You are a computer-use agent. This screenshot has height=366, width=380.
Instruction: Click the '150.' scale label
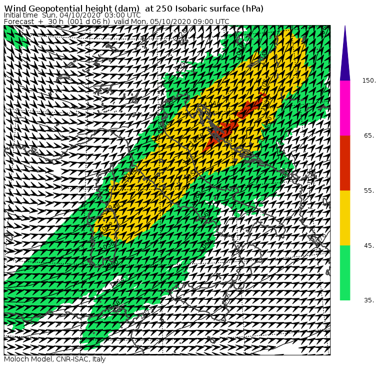(369, 81)
